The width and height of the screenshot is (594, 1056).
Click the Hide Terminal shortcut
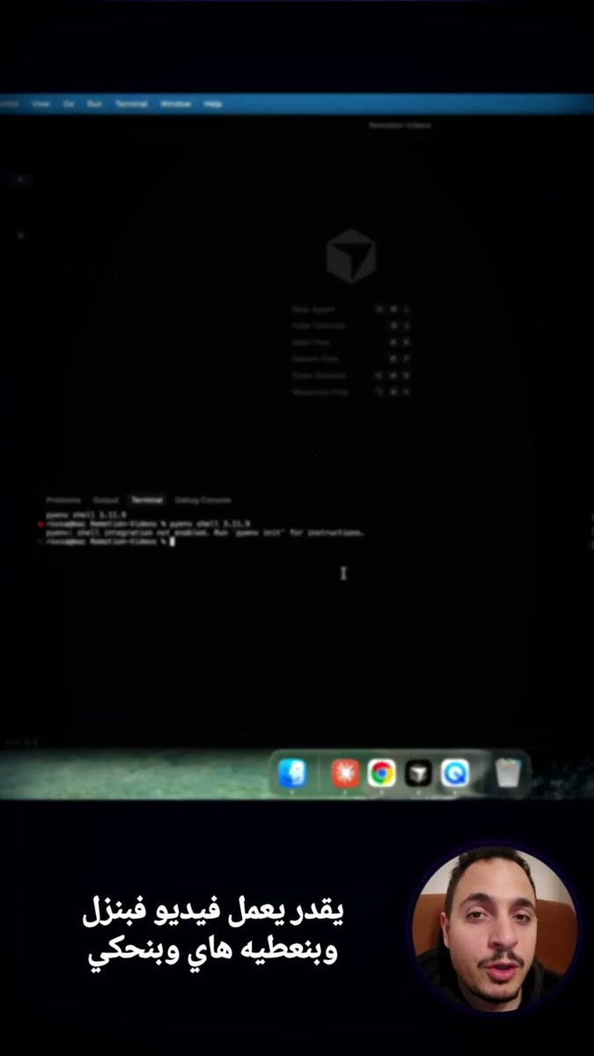point(351,326)
